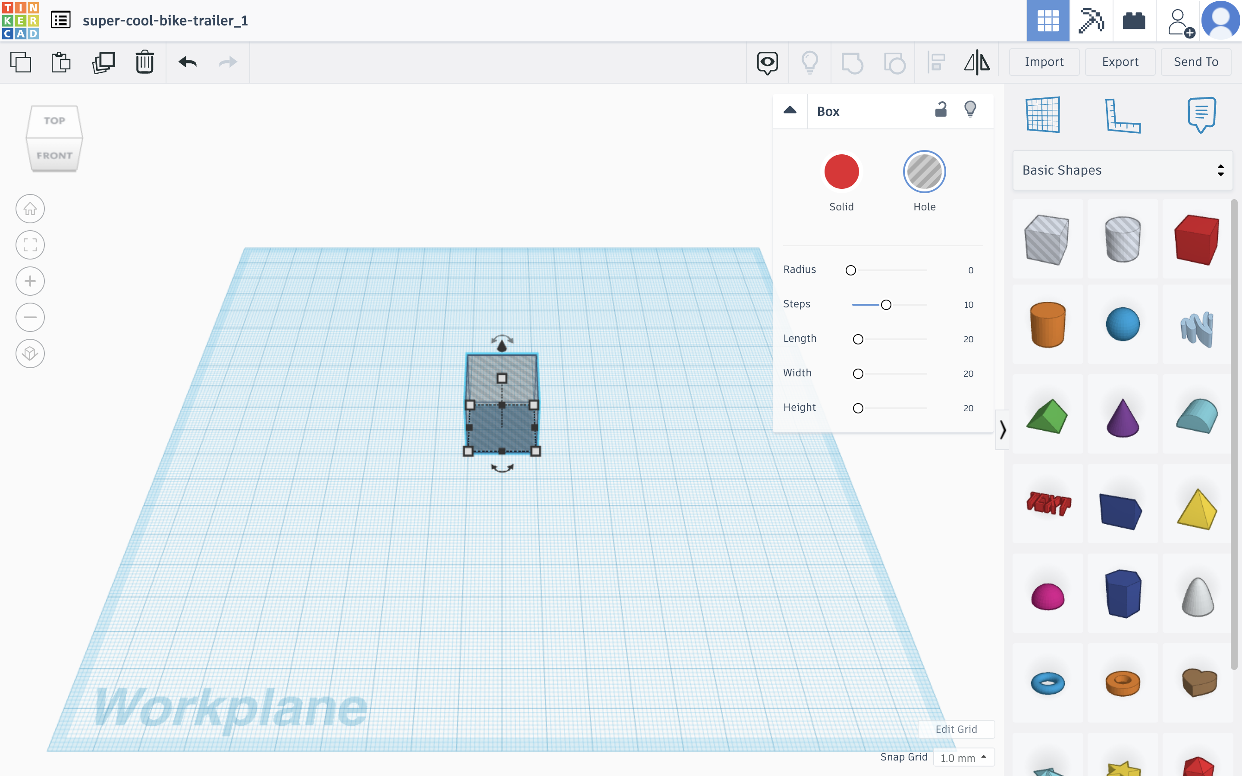Select the Align tools icon
The width and height of the screenshot is (1242, 776).
935,62
